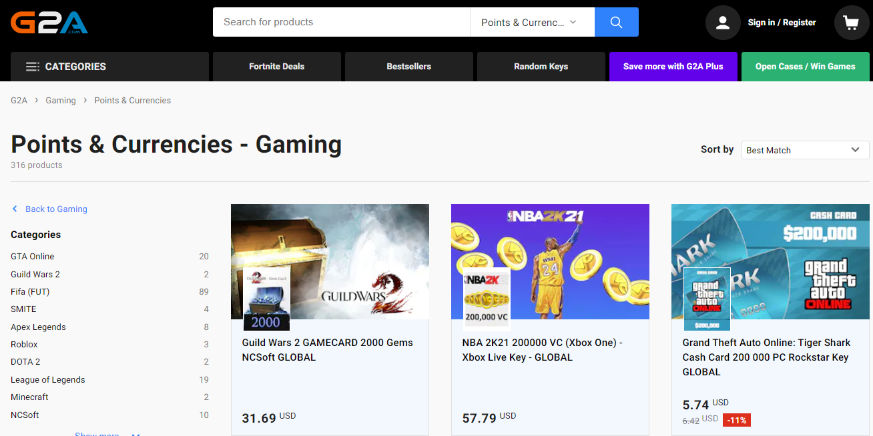Click the GTA Online cash card banner image
Viewport: 873px width, 436px height.
tap(770, 261)
